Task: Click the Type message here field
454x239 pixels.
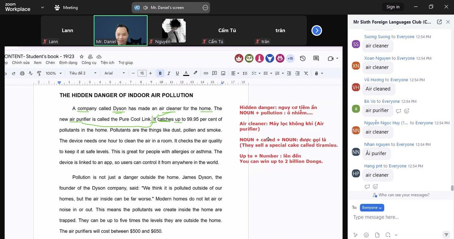Action: [x=401, y=217]
